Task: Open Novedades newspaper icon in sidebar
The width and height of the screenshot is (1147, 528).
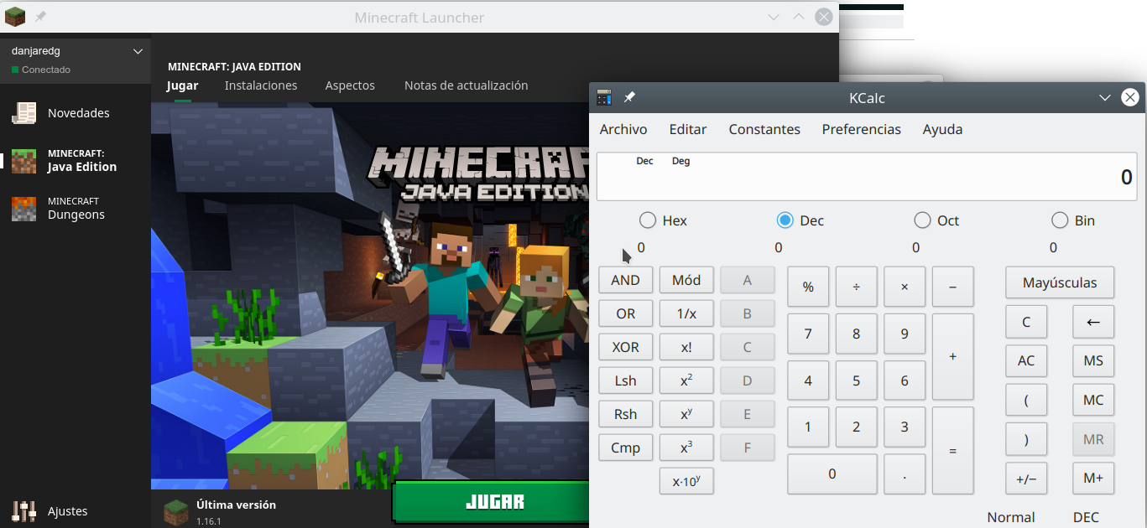Action: [x=24, y=112]
